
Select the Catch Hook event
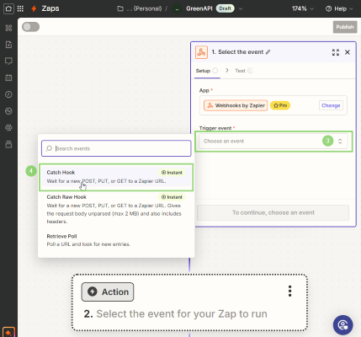(116, 177)
